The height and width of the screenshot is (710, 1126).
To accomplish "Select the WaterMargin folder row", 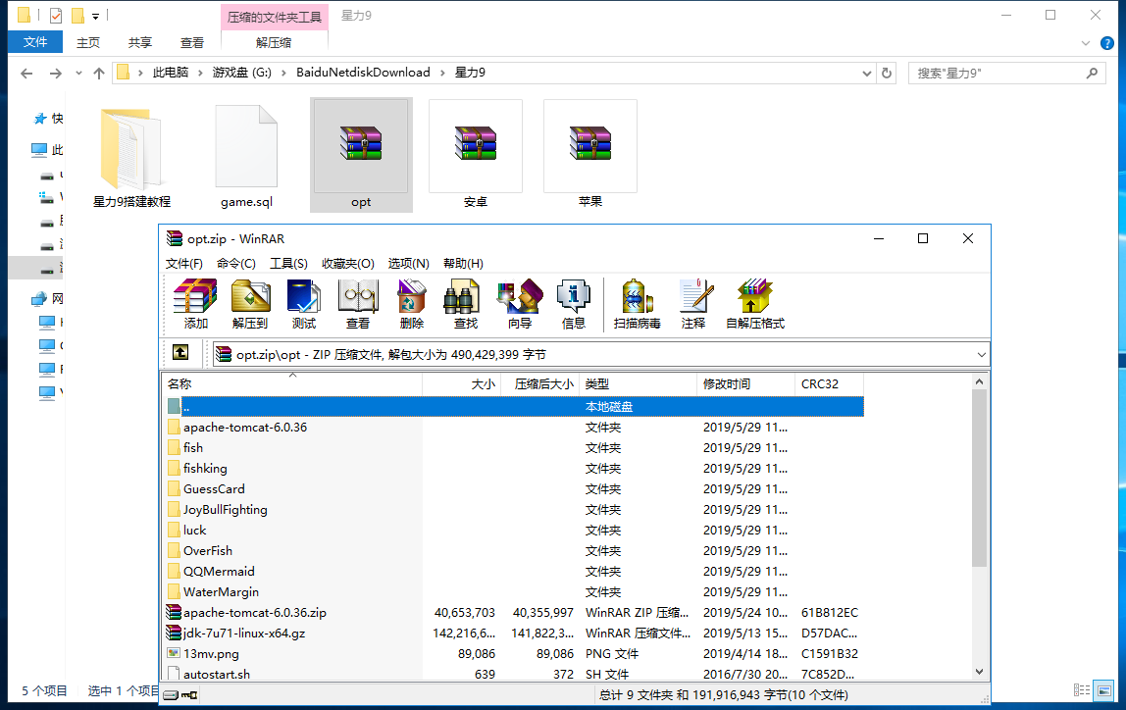I will pyautogui.click(x=514, y=592).
